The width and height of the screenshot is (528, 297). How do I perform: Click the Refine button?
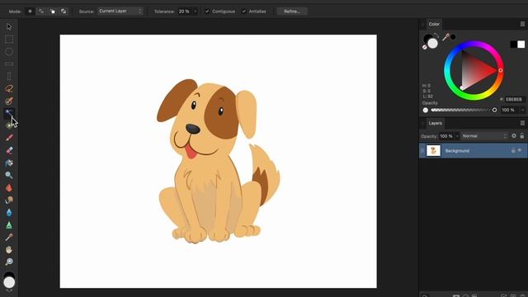point(291,11)
